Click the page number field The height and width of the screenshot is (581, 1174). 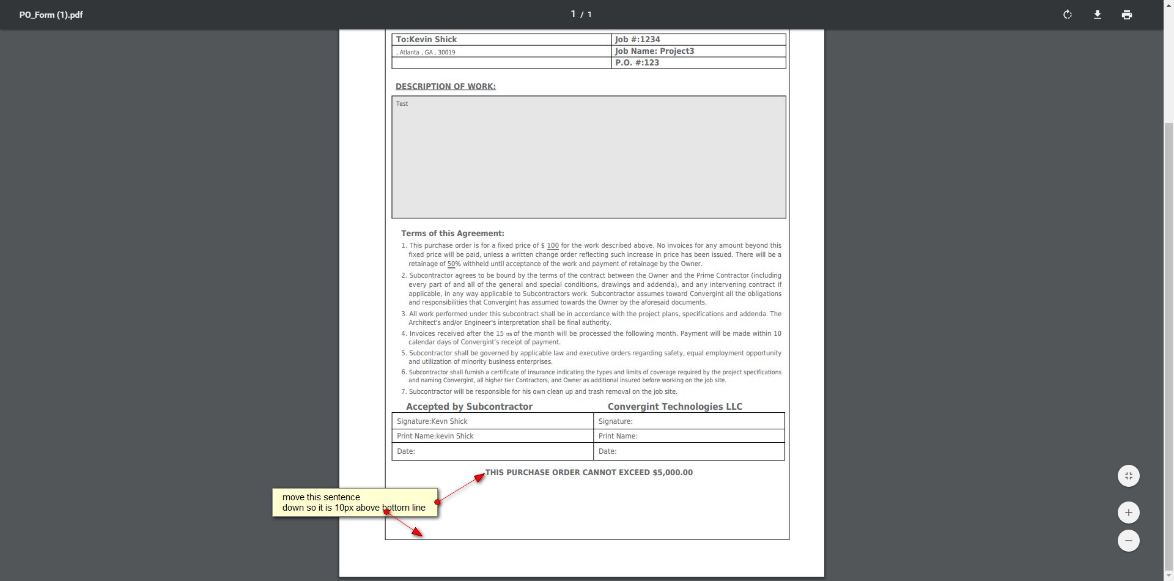(x=574, y=14)
